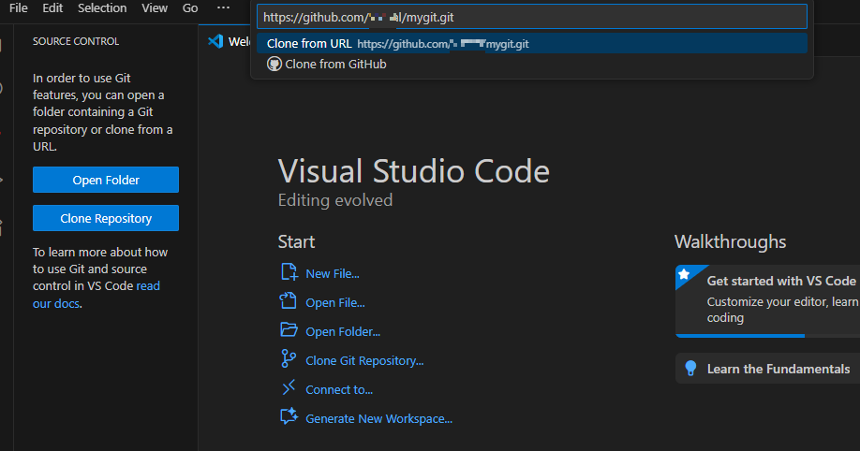Viewport: 860px width, 451px height.
Task: Click the Get started walkthrough progress bar
Action: click(x=768, y=335)
